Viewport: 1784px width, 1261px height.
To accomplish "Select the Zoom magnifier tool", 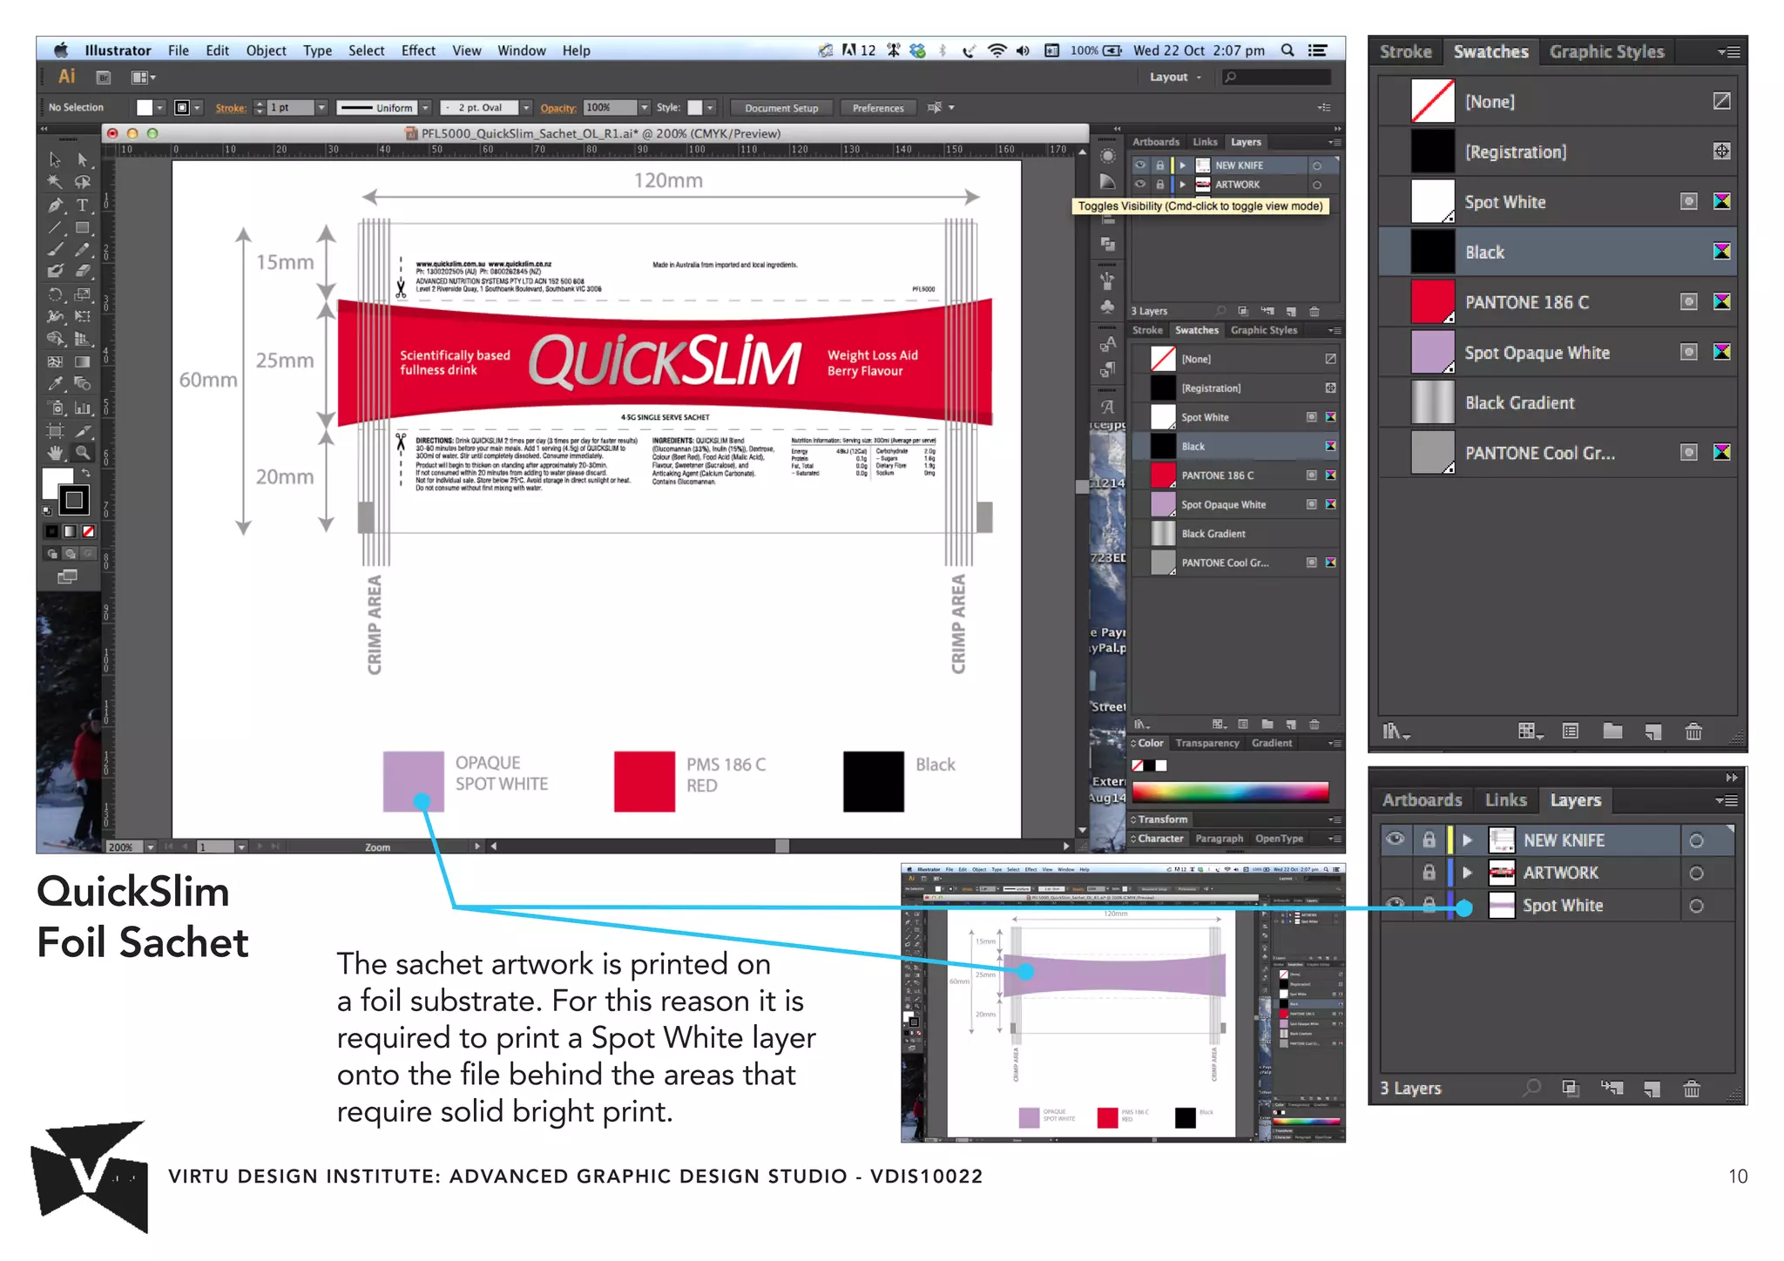I will click(83, 453).
